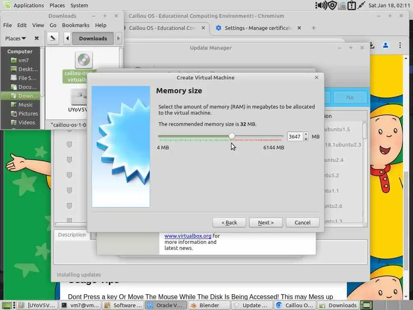The image size is (413, 310).
Task: Open Go menu in Downloads window
Action: click(x=53, y=25)
